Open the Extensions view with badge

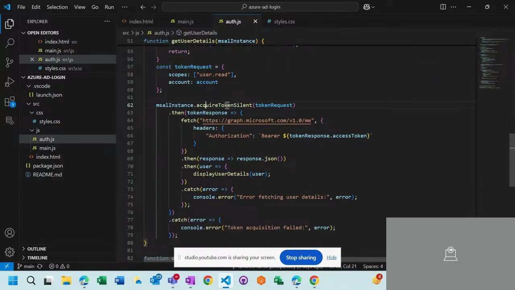pos(10,102)
